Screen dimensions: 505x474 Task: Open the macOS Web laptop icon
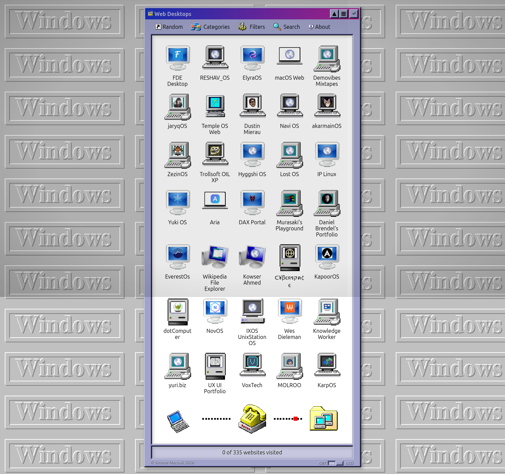coord(289,56)
